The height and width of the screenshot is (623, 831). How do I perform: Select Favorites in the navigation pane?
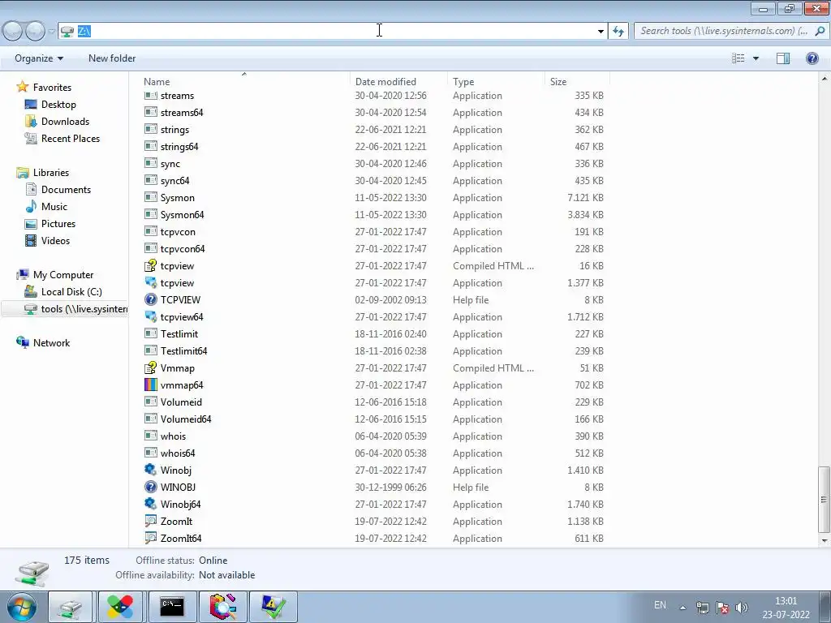52,88
